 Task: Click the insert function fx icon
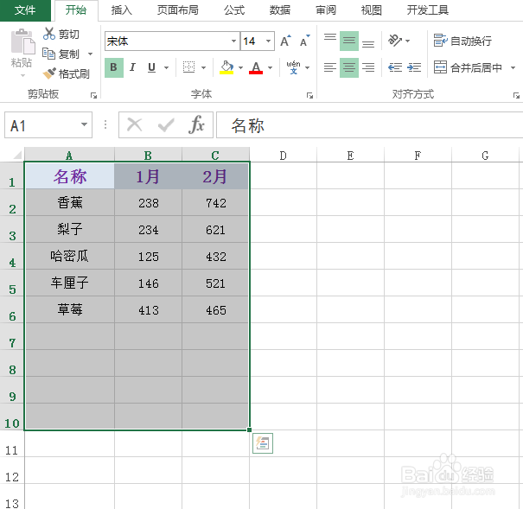pos(196,125)
